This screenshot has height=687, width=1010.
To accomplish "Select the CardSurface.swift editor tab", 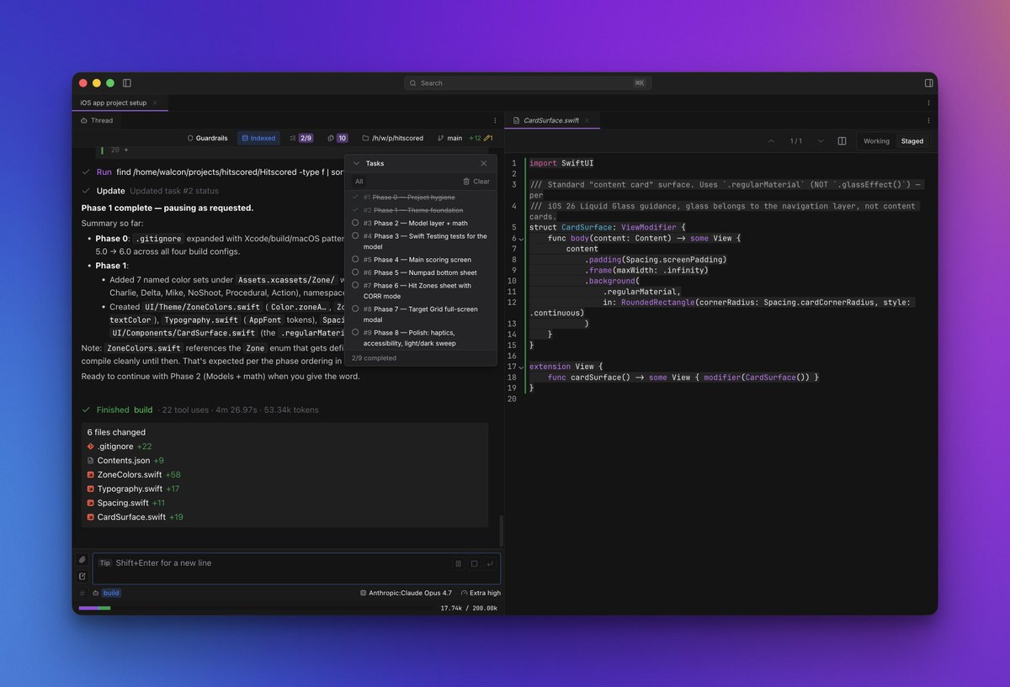I will 550,120.
